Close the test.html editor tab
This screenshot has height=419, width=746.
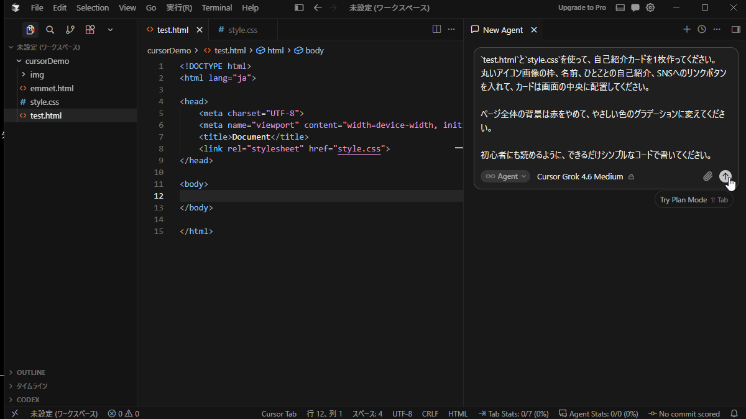(x=200, y=30)
